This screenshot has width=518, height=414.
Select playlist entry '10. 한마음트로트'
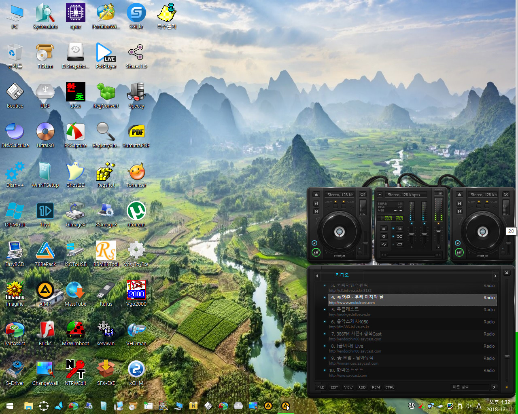(x=412, y=372)
